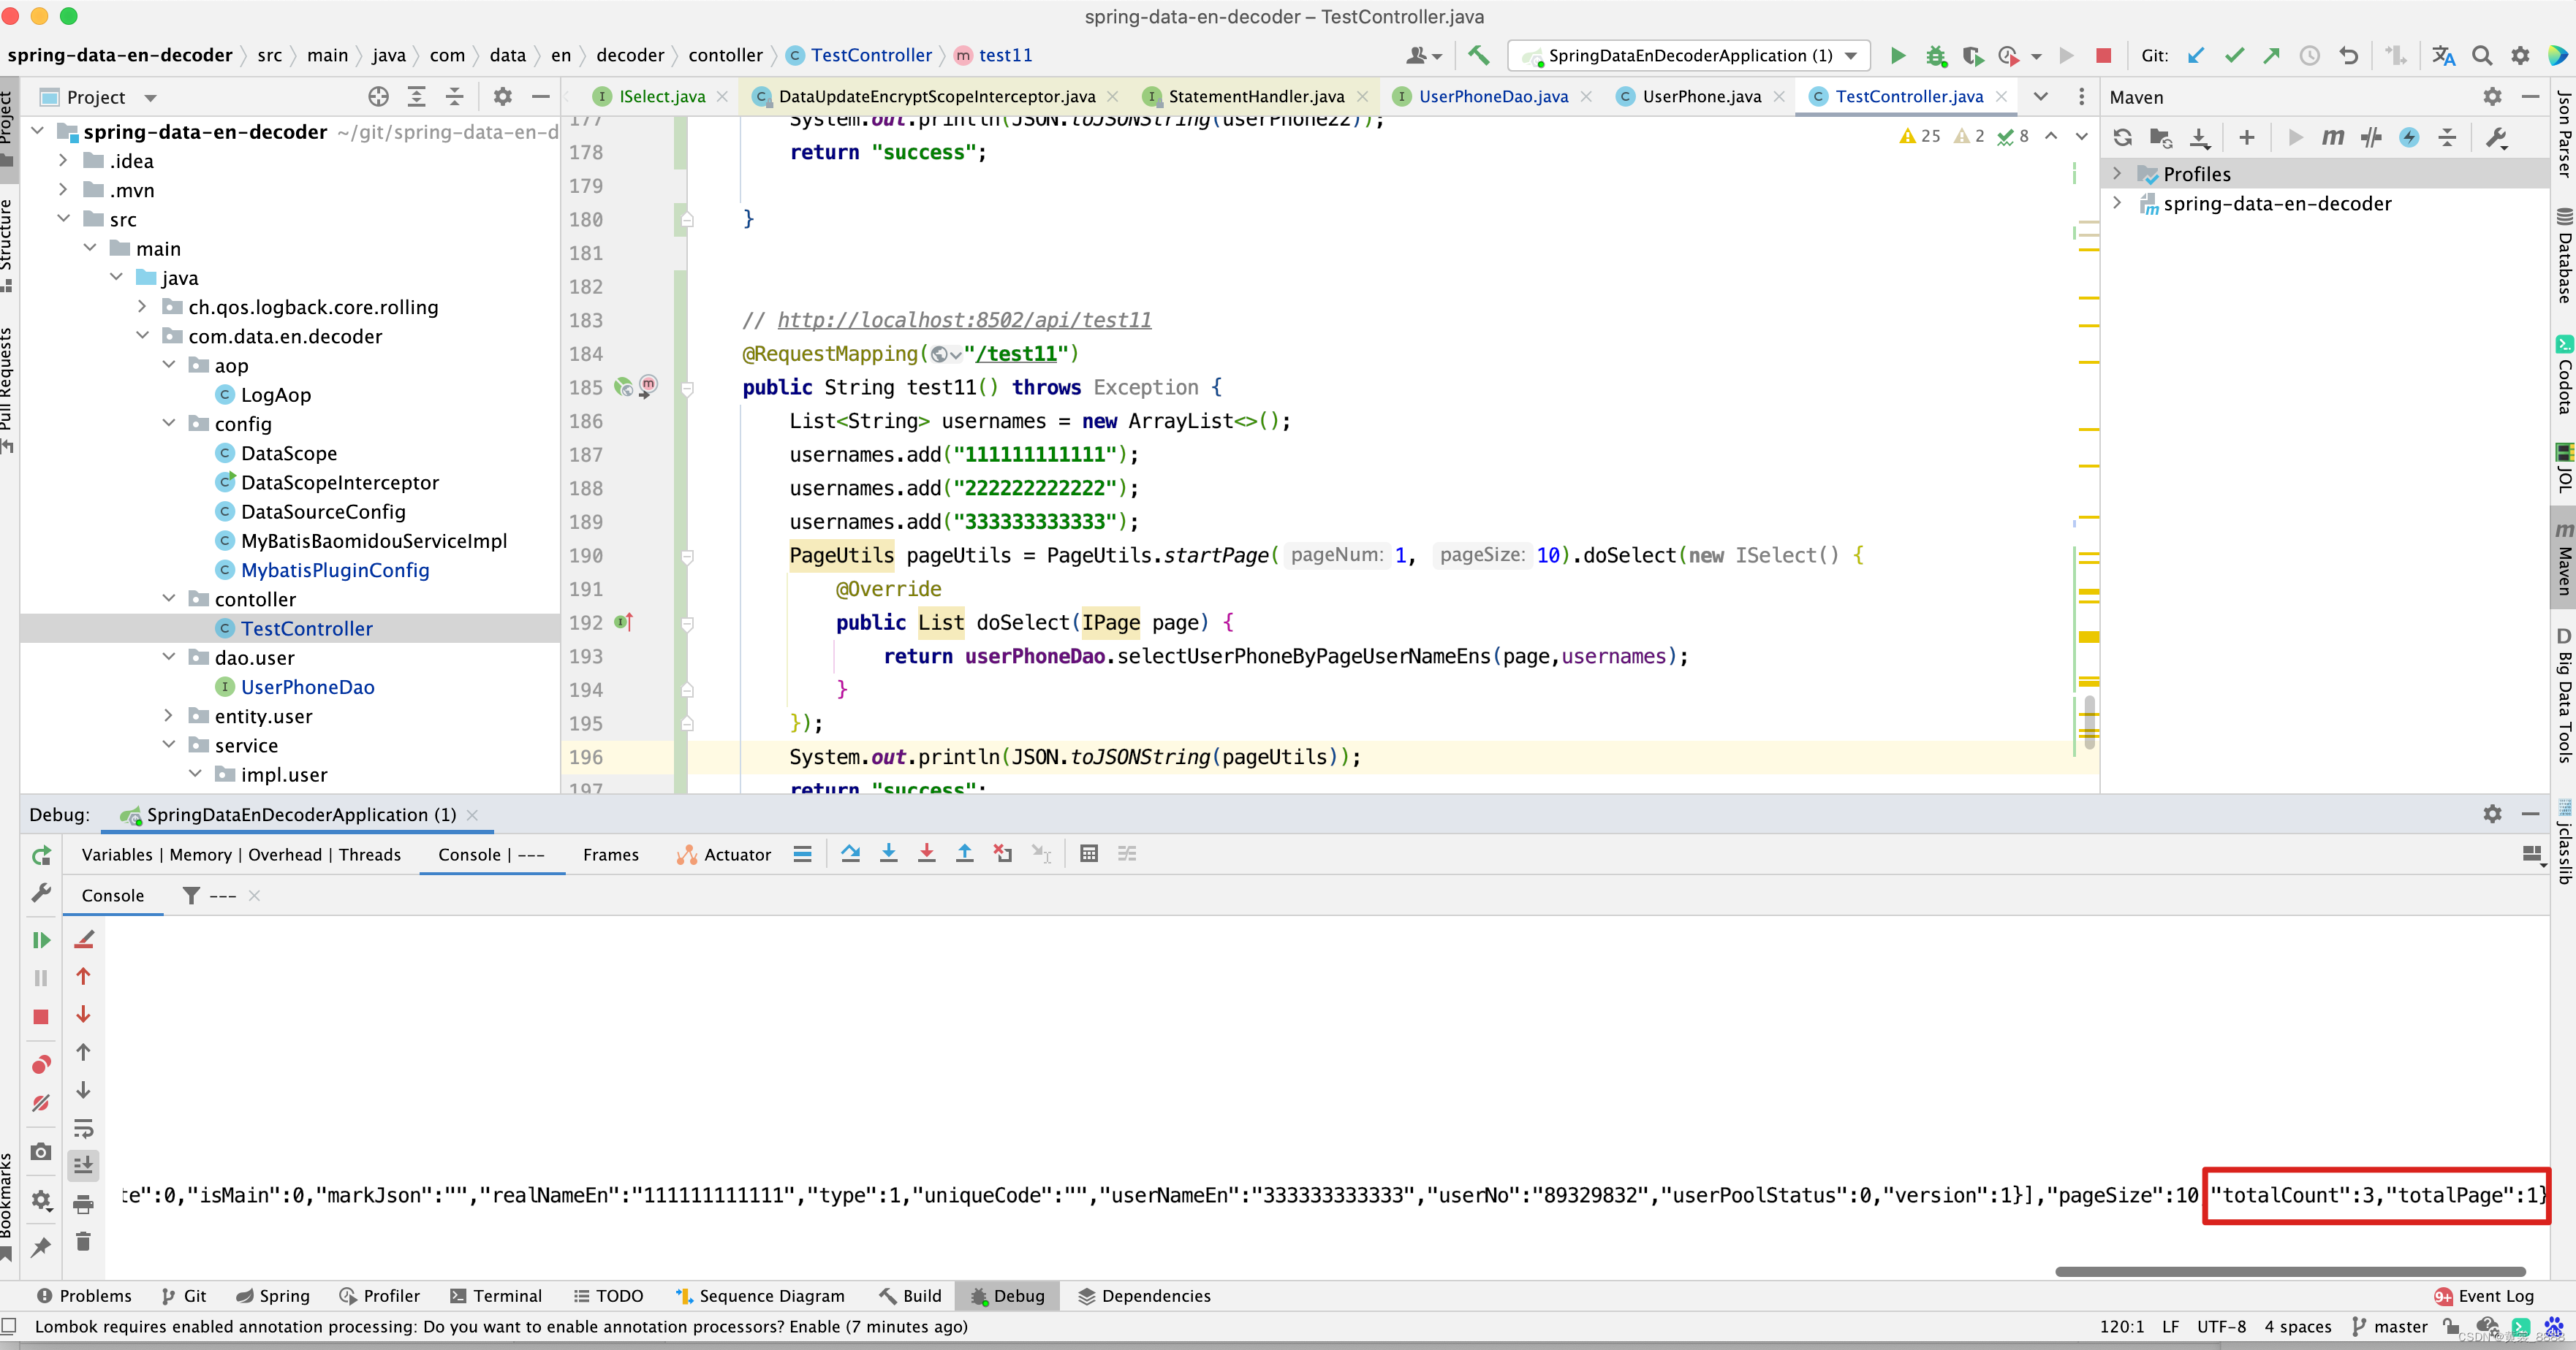This screenshot has height=1350, width=2576.
Task: Open Search Everywhere magnifier icon
Action: (x=2482, y=56)
